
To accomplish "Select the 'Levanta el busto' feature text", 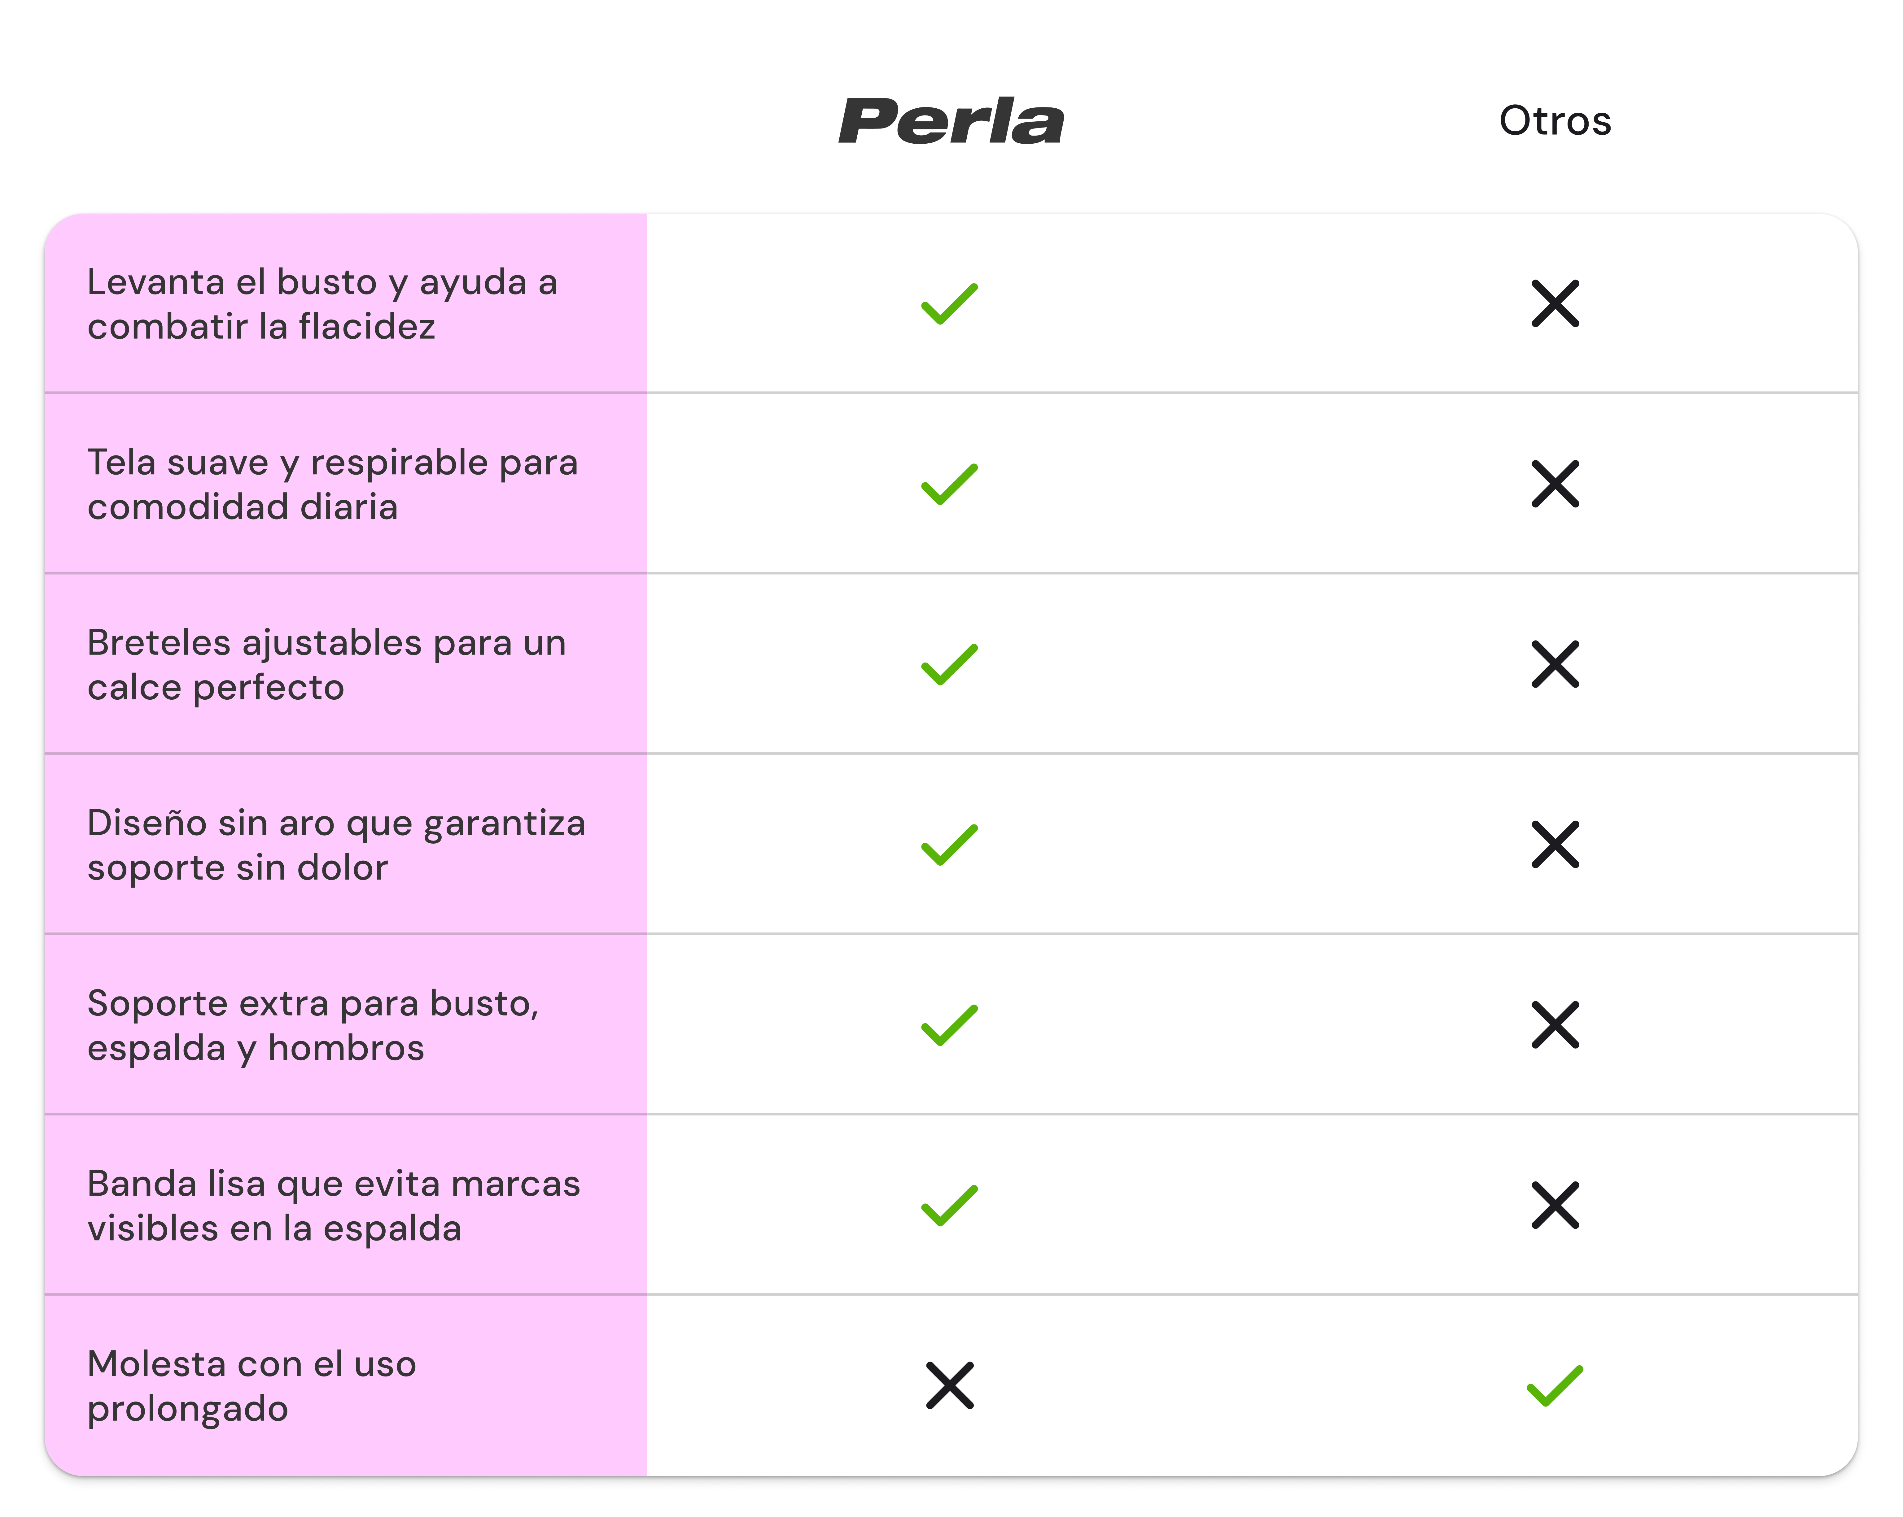I will 322,304.
